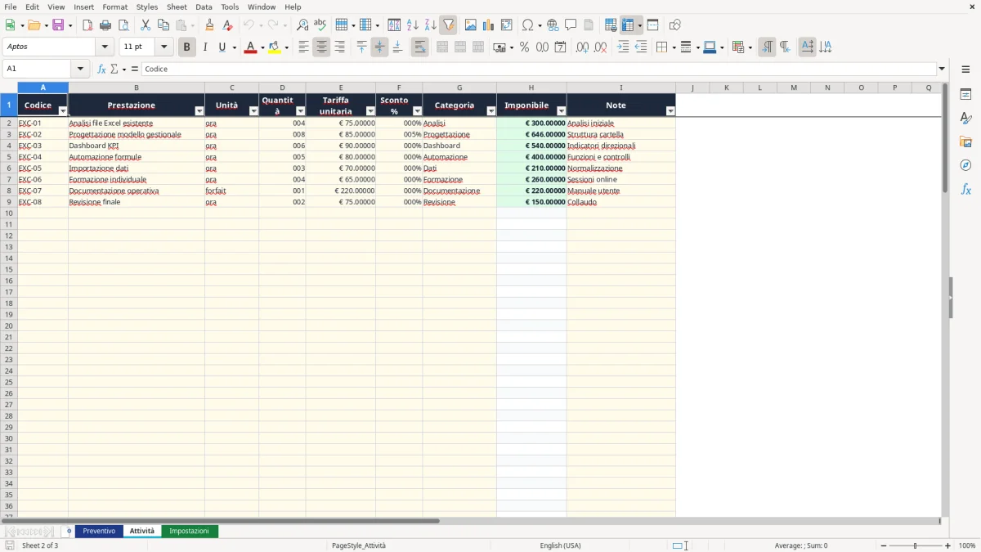Screen dimensions: 981x552
Task: Open the font name dropdown
Action: pos(105,47)
